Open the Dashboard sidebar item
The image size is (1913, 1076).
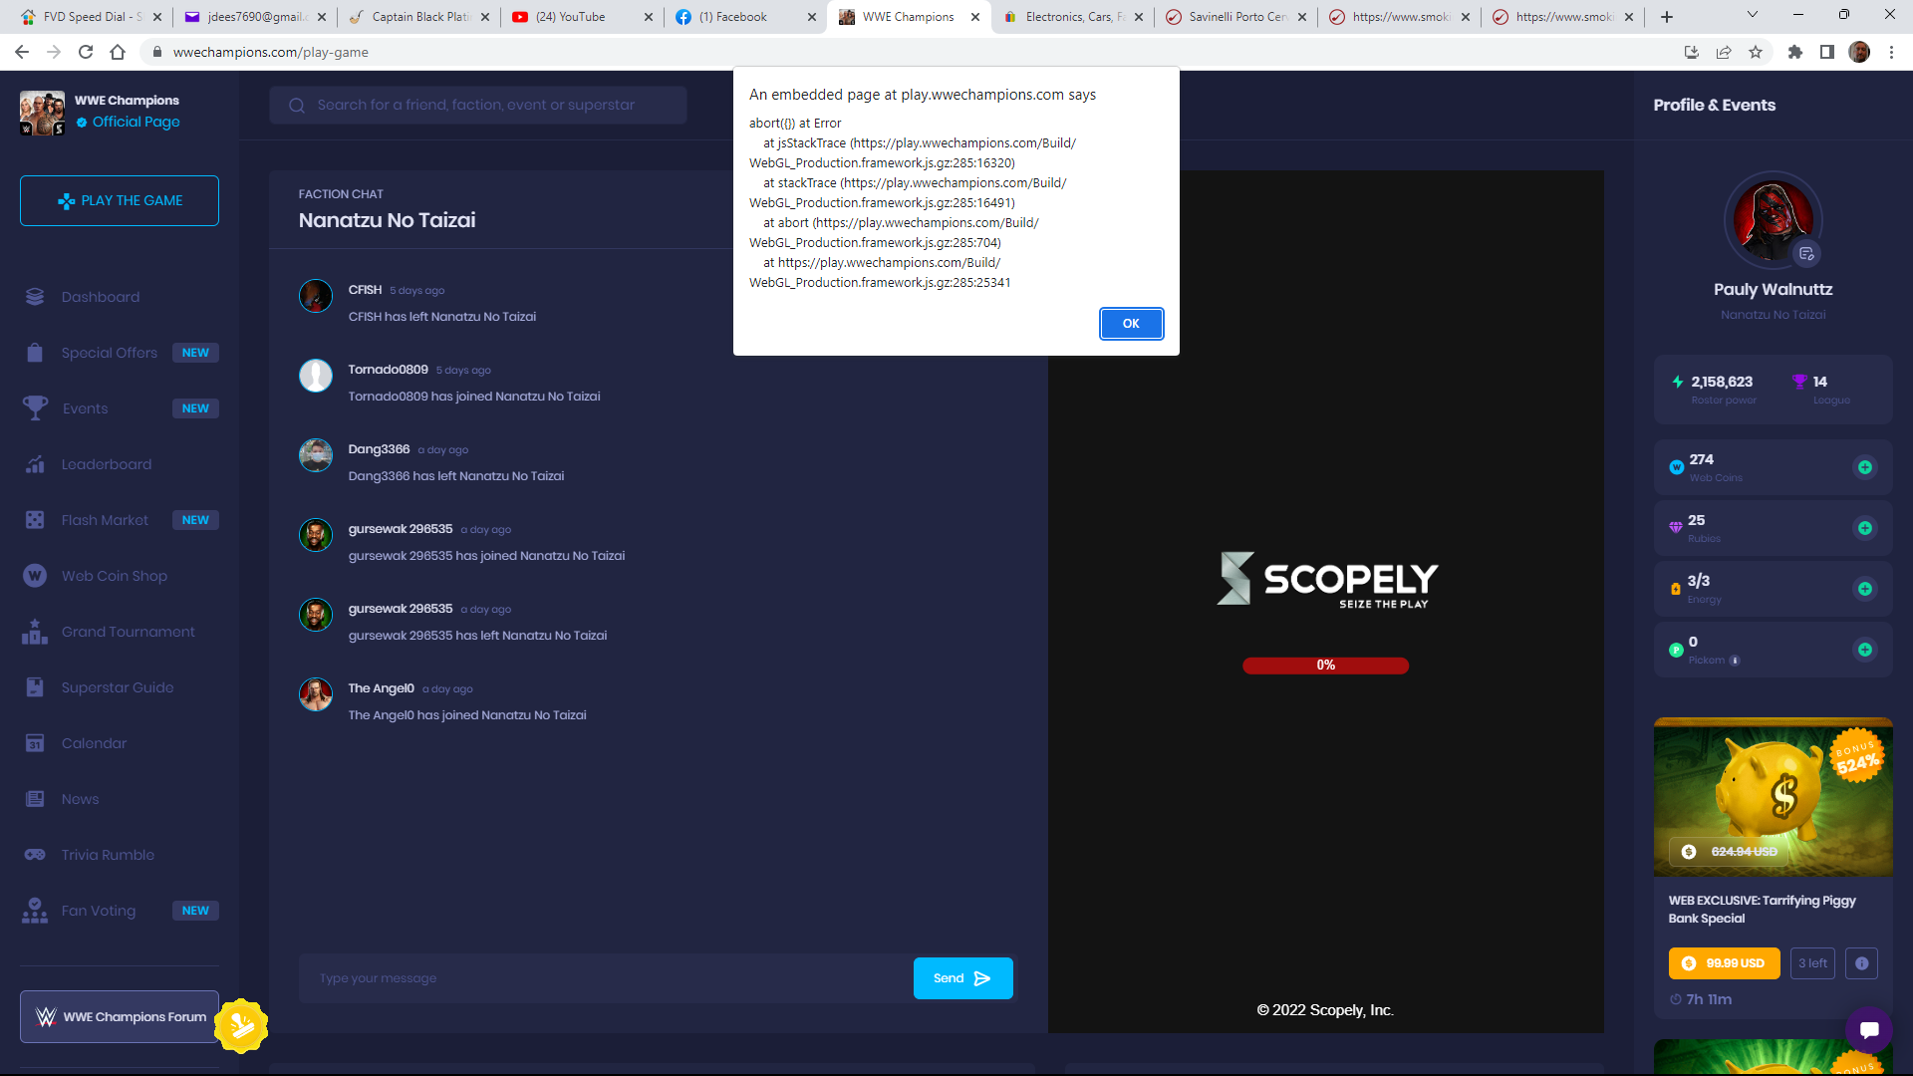tap(100, 297)
